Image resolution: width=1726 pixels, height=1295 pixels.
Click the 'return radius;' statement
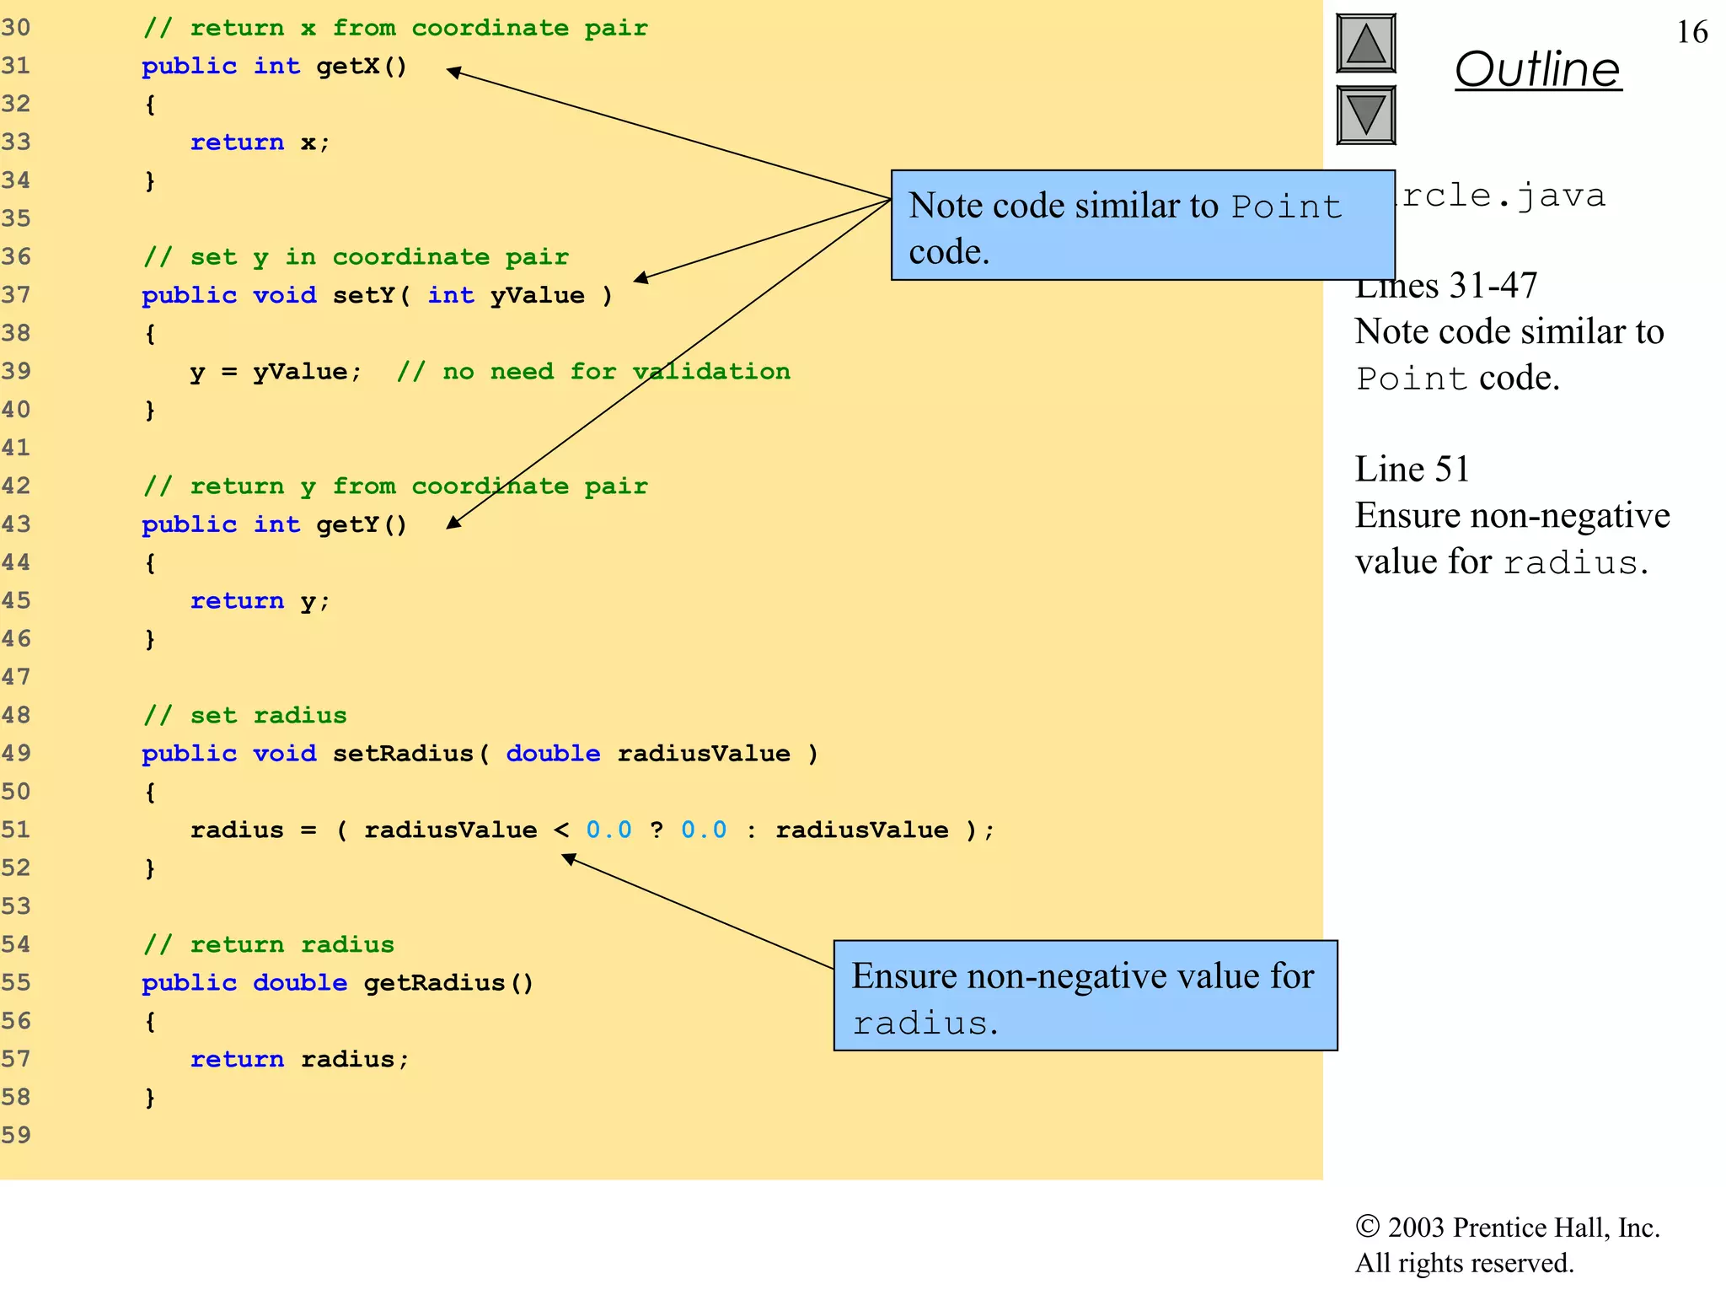(x=299, y=1060)
